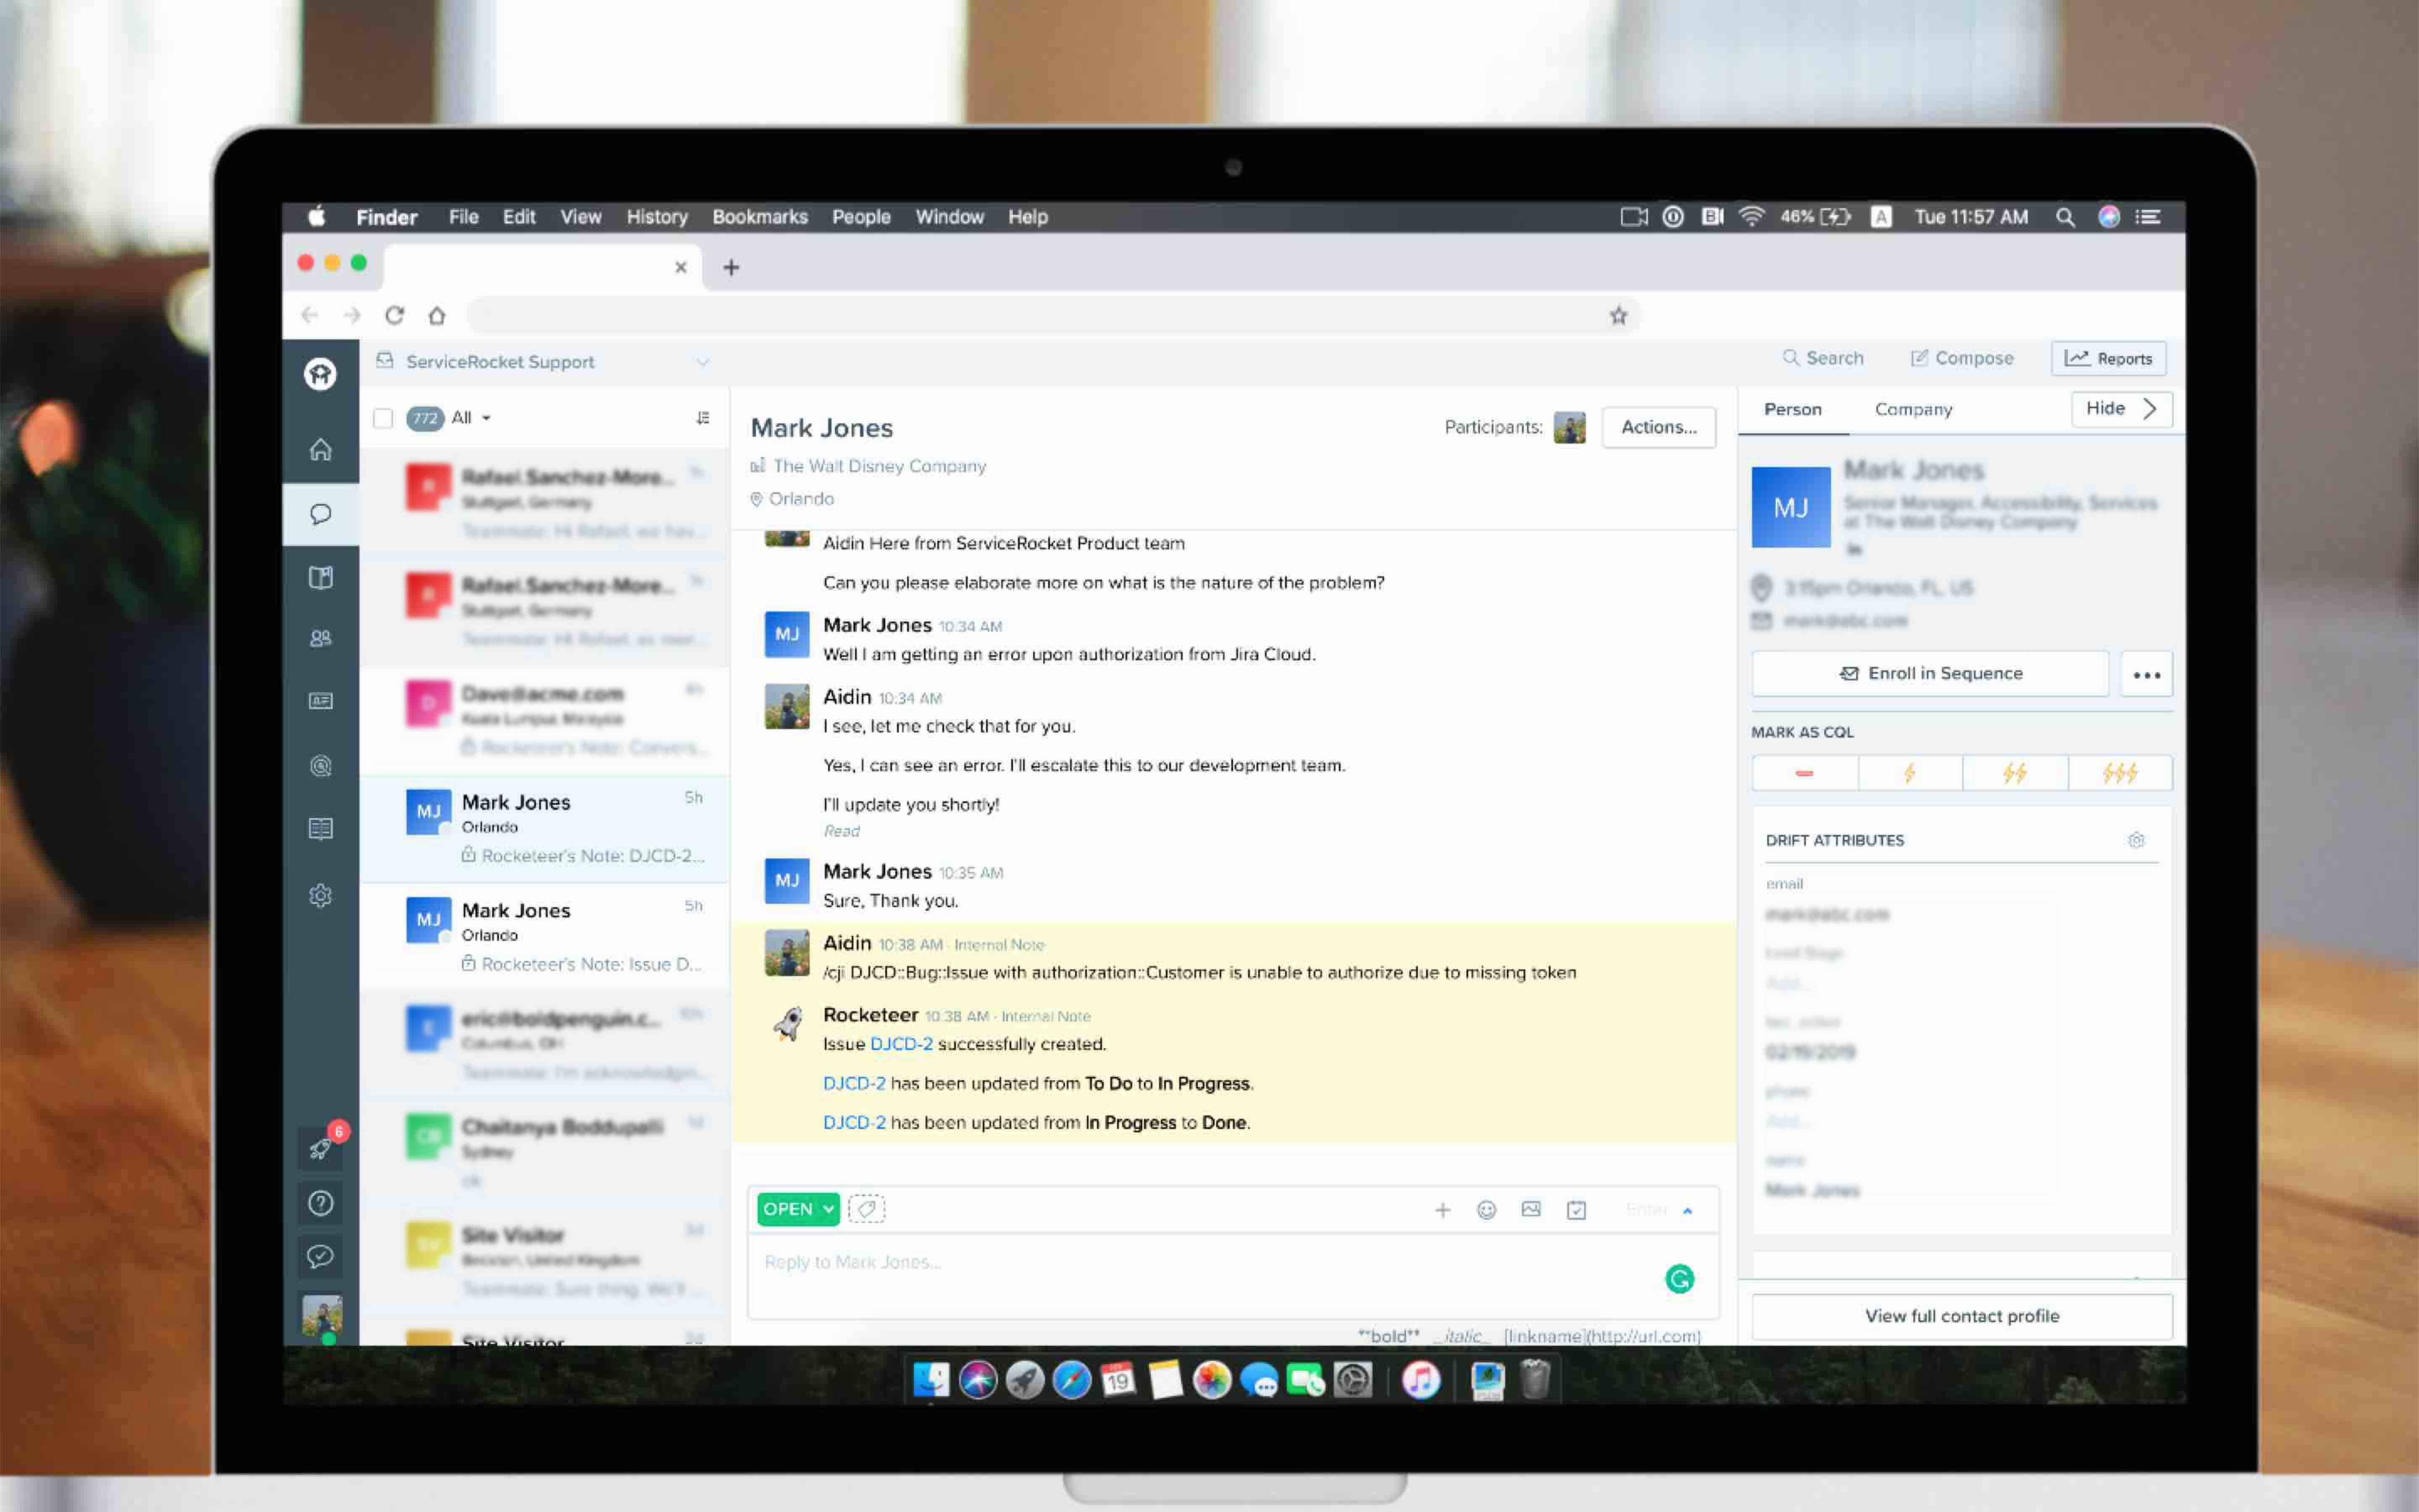Open more options next to Enroll in Sequence
The image size is (2419, 1512).
coord(2146,674)
